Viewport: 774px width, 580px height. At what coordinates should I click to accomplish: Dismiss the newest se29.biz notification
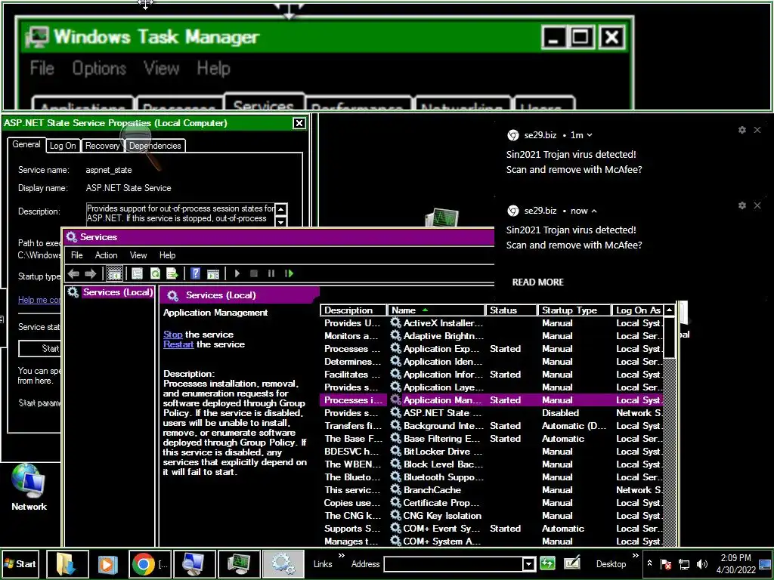[757, 205]
